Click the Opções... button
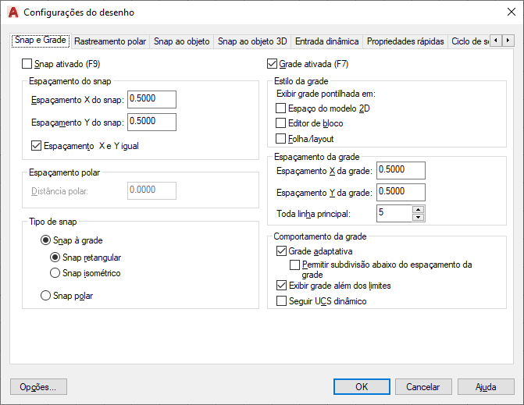 38,386
